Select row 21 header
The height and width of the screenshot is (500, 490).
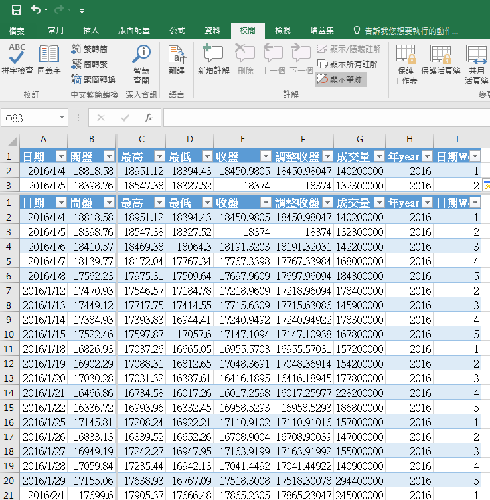coord(9,494)
